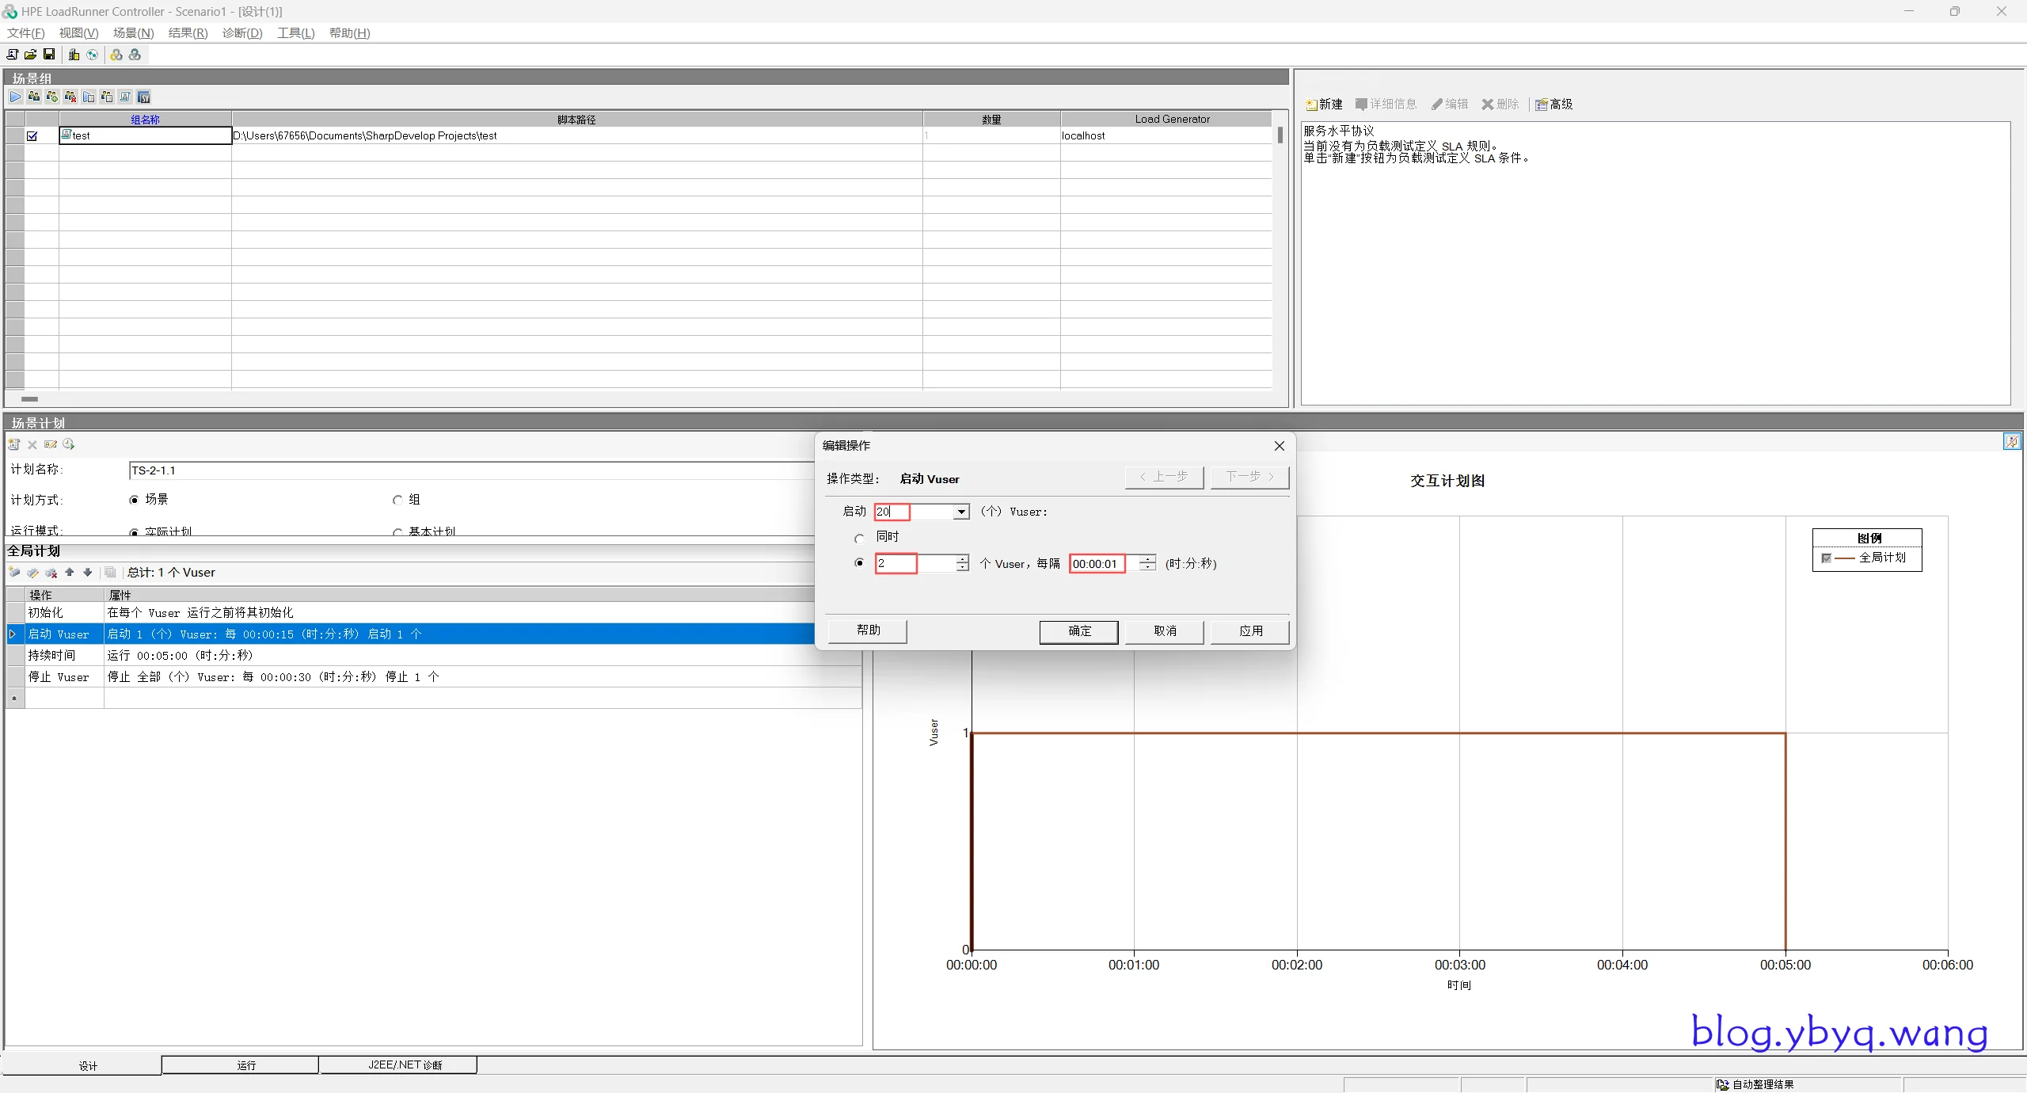This screenshot has width=2027, height=1093.
Task: Click the remove group icon with red X
Action: [x=70, y=97]
